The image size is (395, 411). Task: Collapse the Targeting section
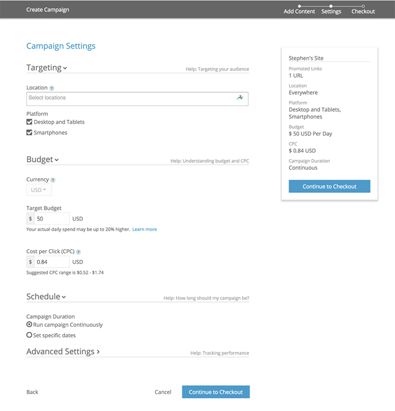point(47,67)
